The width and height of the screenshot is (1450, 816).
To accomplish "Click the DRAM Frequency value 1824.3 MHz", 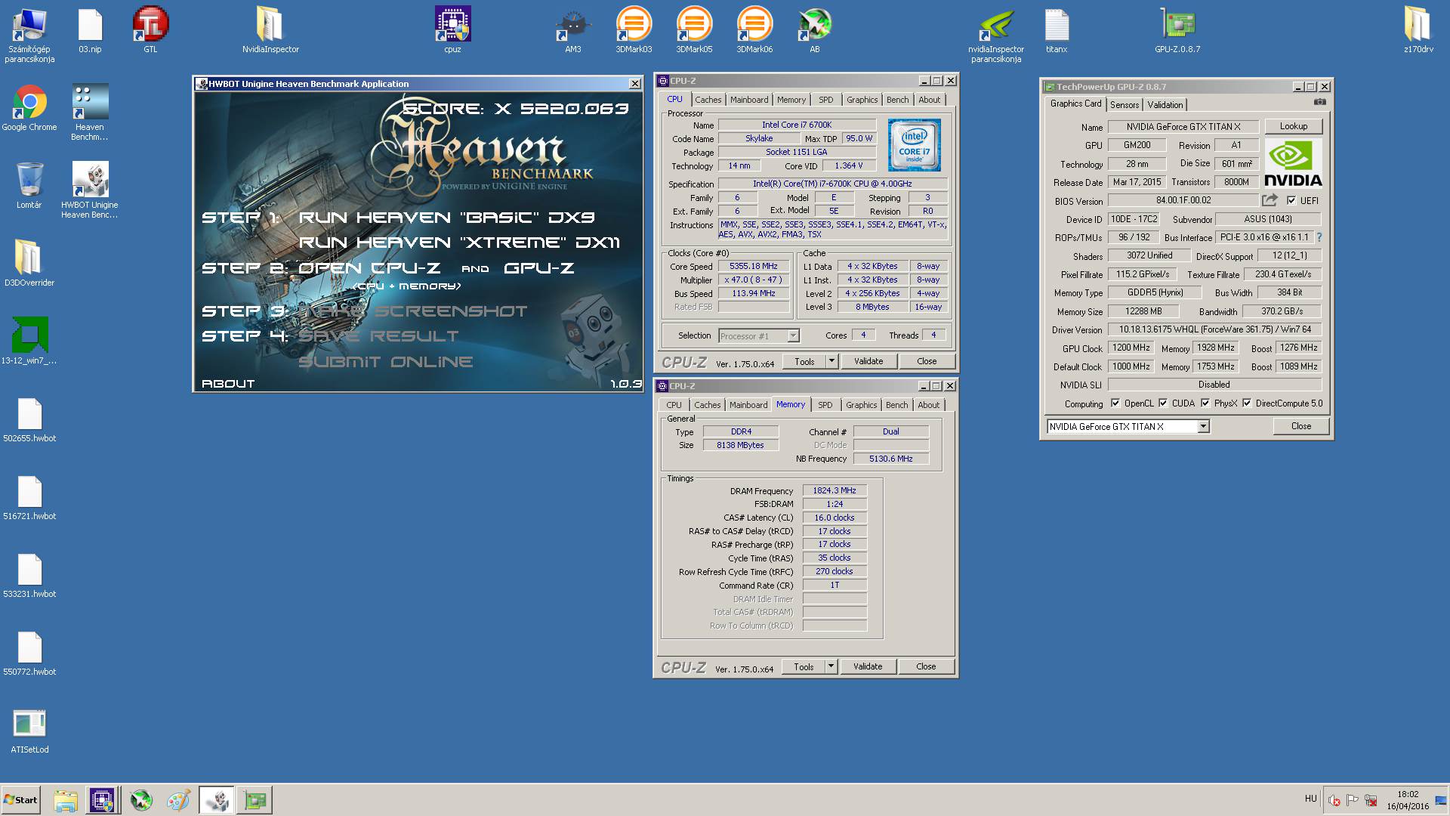I will tap(835, 490).
